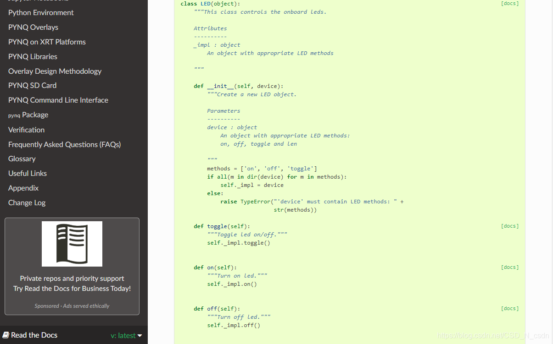The image size is (553, 344).
Task: Click 'self._impl.off()' code line
Action: click(x=234, y=325)
